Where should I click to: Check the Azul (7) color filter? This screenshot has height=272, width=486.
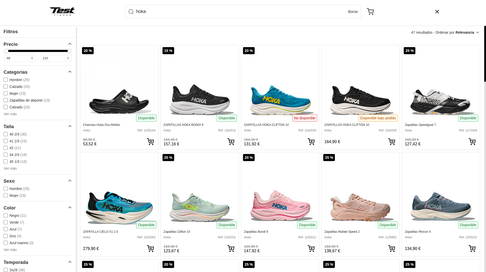tap(6, 229)
